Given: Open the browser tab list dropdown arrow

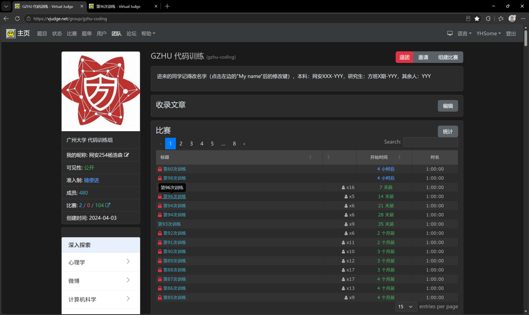Looking at the screenshot, I should coord(6,6).
